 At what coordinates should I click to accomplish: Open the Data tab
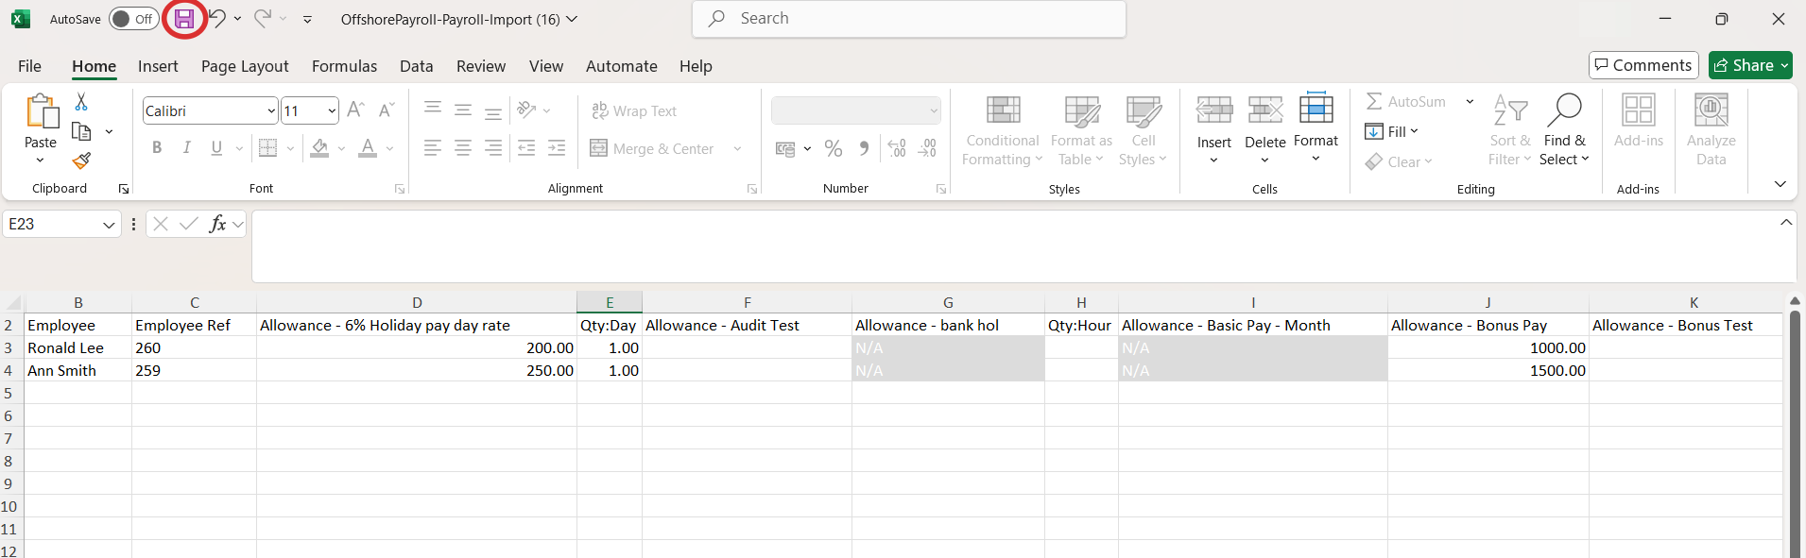(x=416, y=66)
